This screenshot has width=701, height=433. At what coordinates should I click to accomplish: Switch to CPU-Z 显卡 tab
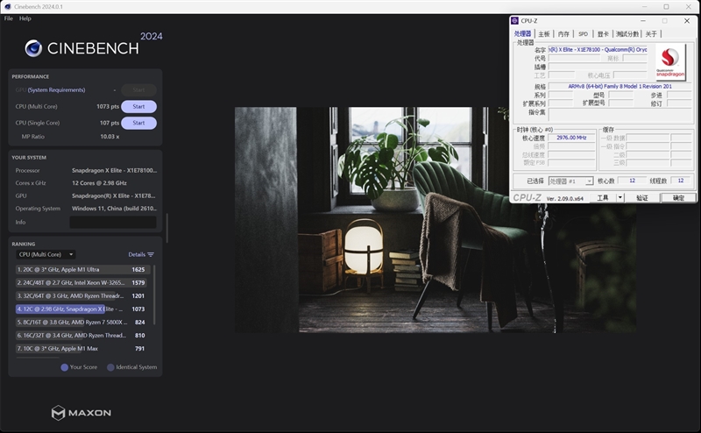603,34
